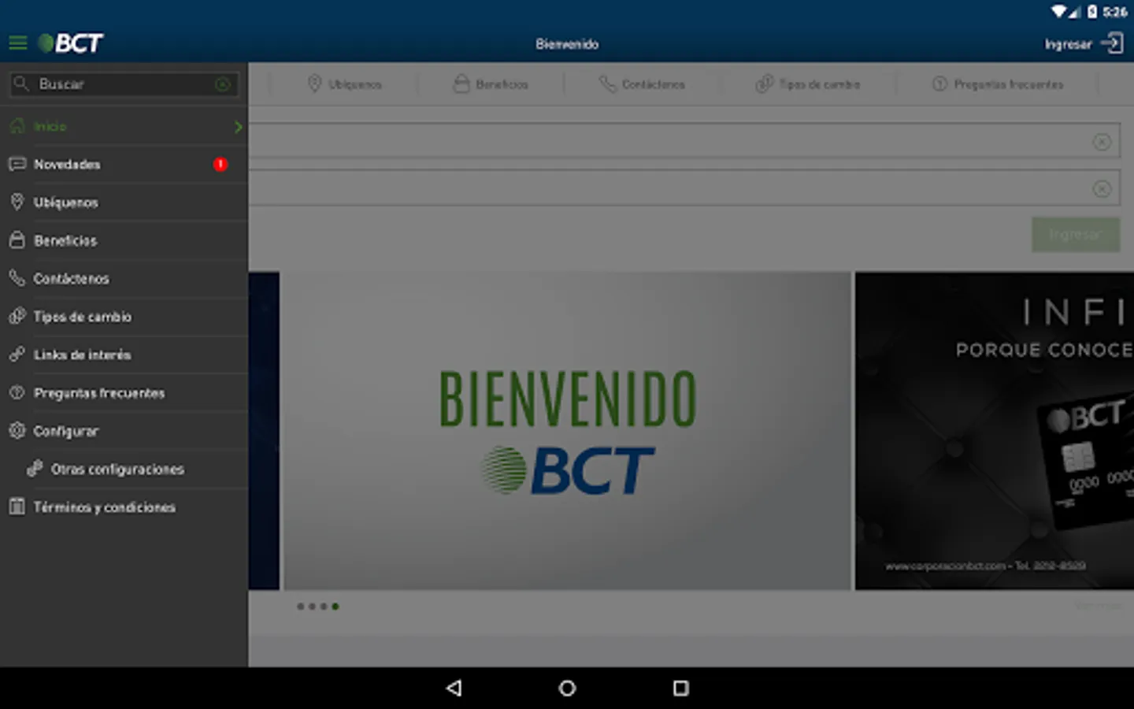Open the Bienvenido BCT banner
The width and height of the screenshot is (1134, 709).
567,431
